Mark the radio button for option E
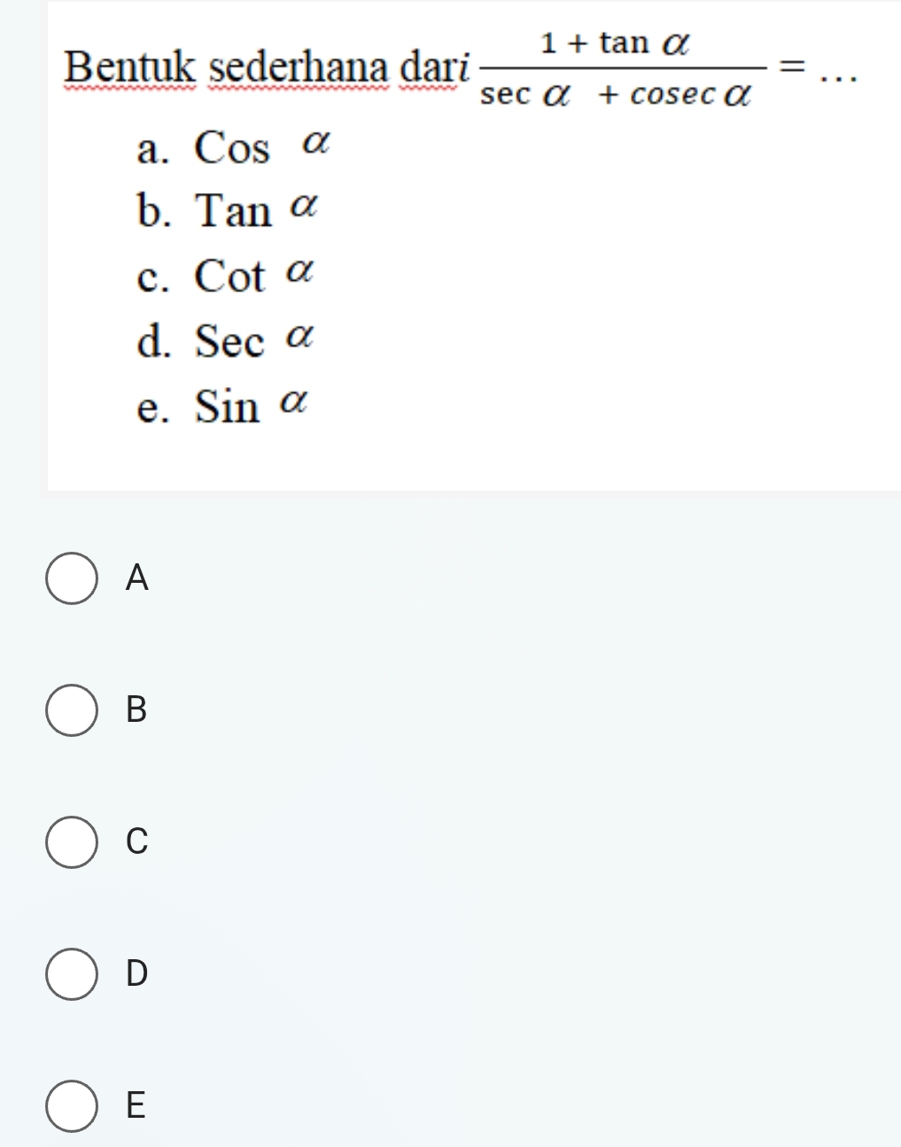The height and width of the screenshot is (1147, 901). (71, 1105)
